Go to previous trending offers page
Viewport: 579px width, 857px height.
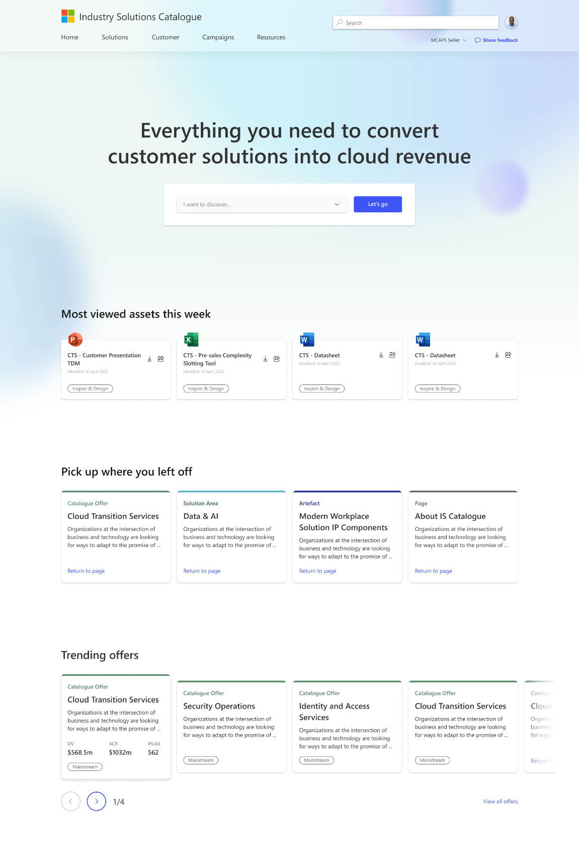[71, 801]
